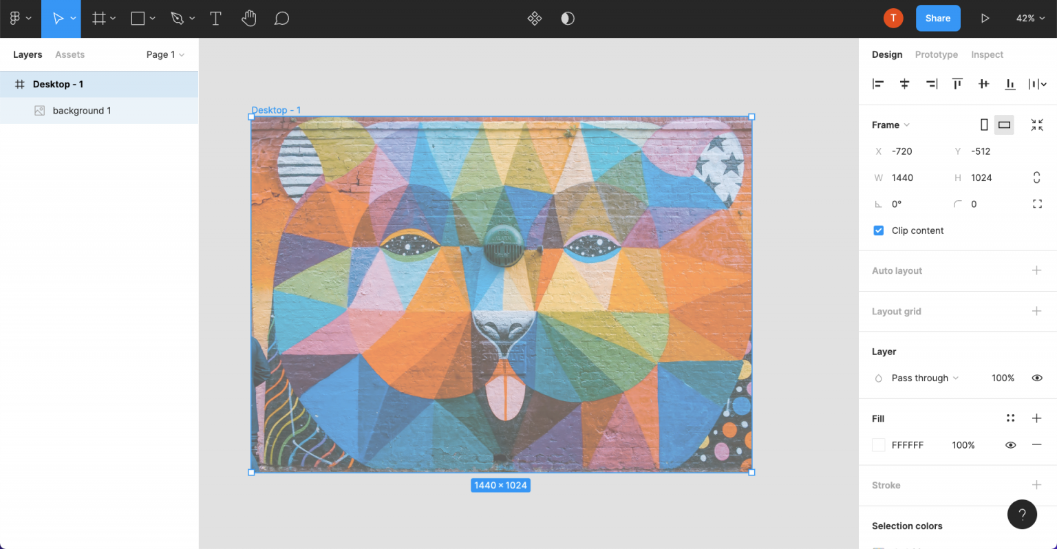Open the help question mark button
This screenshot has width=1057, height=549.
1022,514
